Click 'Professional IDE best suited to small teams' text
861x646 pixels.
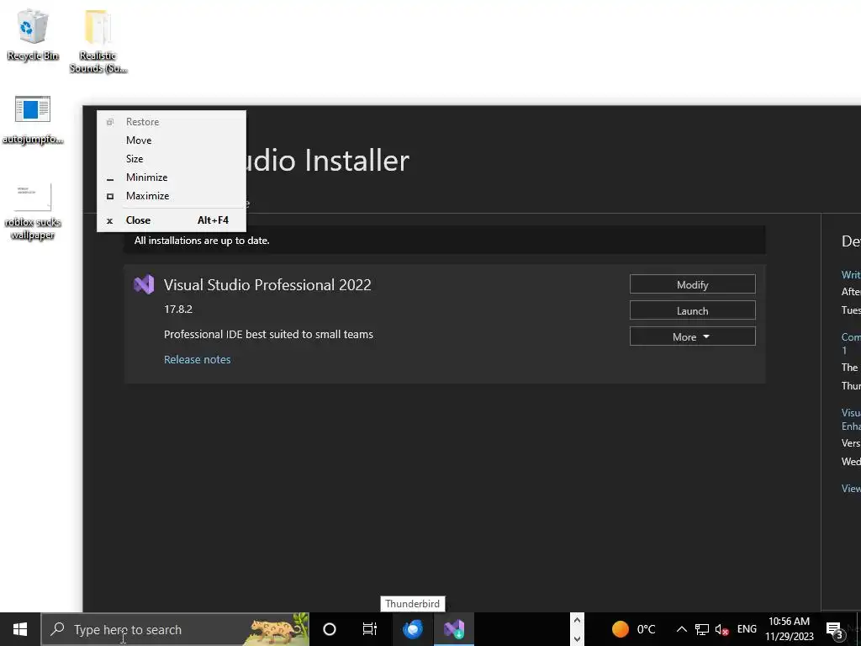point(268,334)
